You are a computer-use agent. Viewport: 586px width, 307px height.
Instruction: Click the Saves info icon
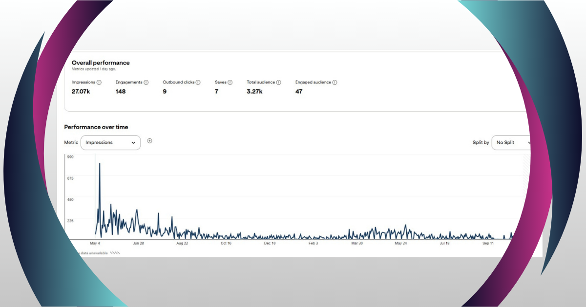point(230,82)
